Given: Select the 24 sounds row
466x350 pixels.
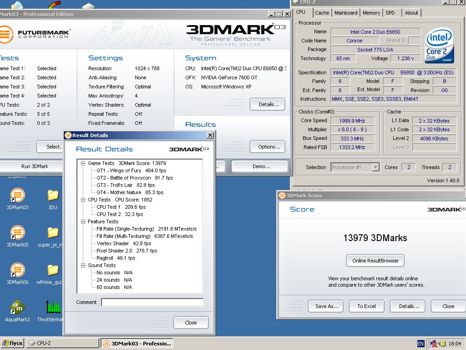Looking at the screenshot, I should click(x=114, y=280).
